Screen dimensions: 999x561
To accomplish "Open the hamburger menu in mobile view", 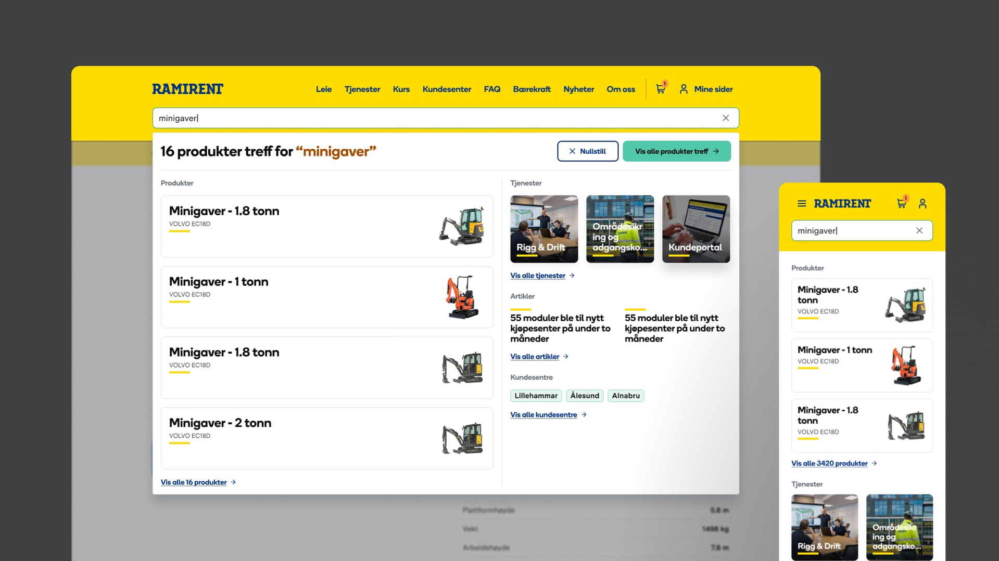I will point(802,203).
